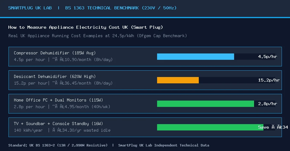Click the 4.5p per hour detail line

(63, 59)
